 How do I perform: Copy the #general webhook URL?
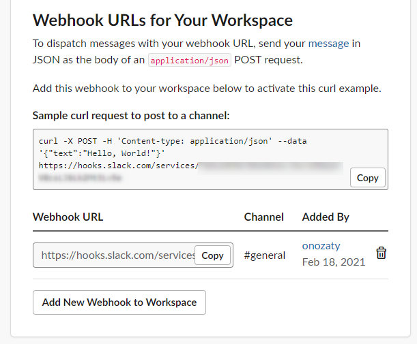[212, 255]
